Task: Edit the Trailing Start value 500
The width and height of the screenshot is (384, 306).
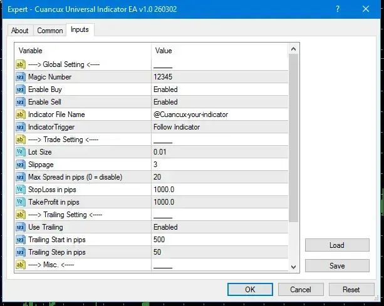Action: 220,240
